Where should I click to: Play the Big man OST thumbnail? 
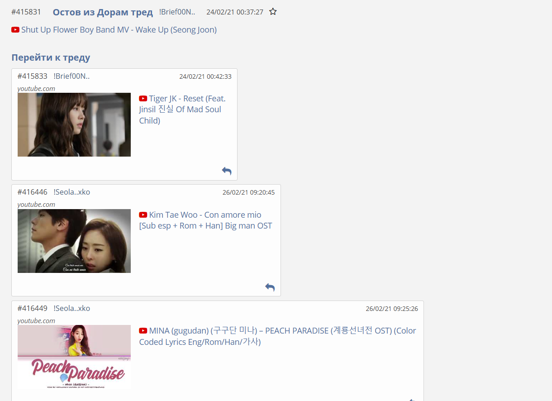click(74, 241)
